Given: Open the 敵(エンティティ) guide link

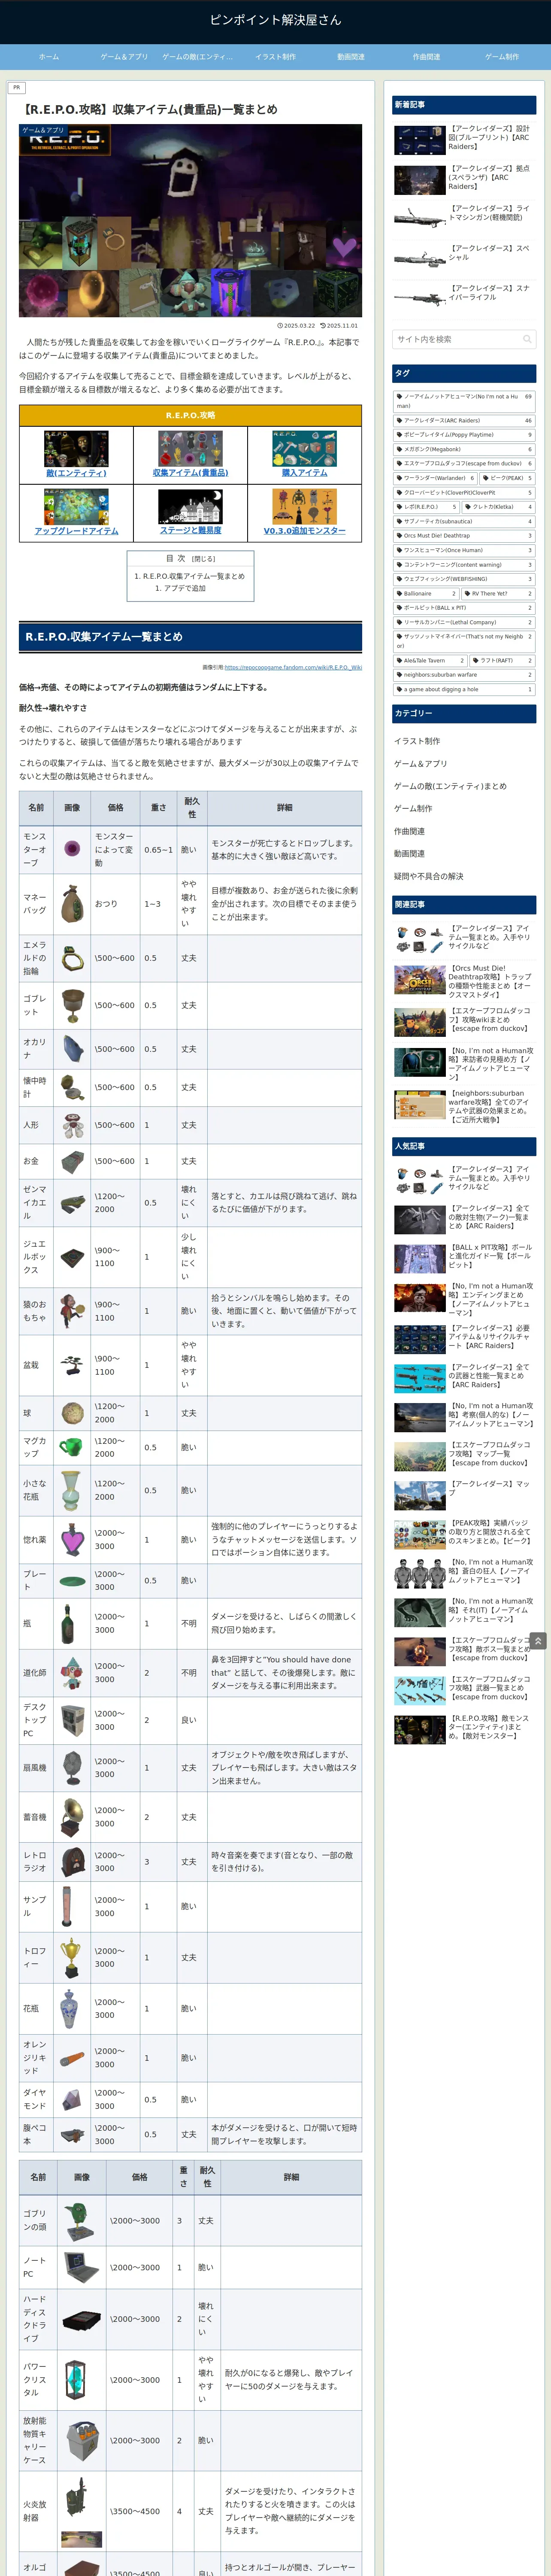Looking at the screenshot, I should [76, 473].
